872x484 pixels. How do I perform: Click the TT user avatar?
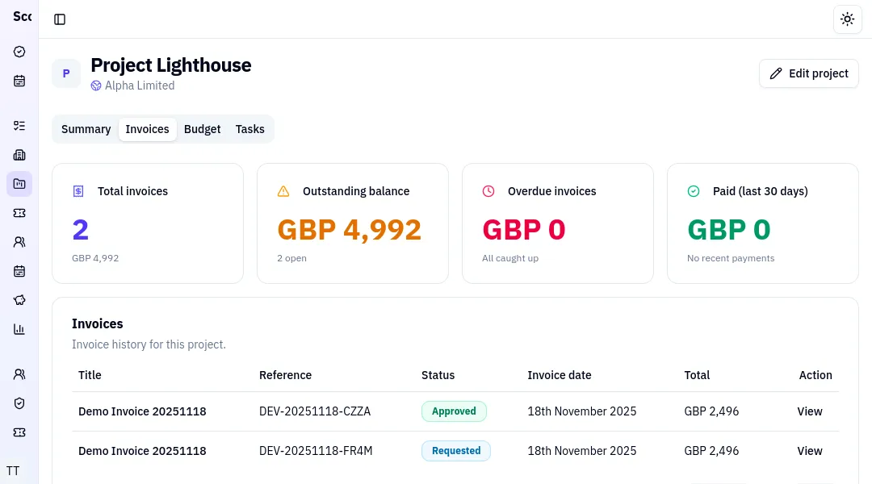point(13,470)
